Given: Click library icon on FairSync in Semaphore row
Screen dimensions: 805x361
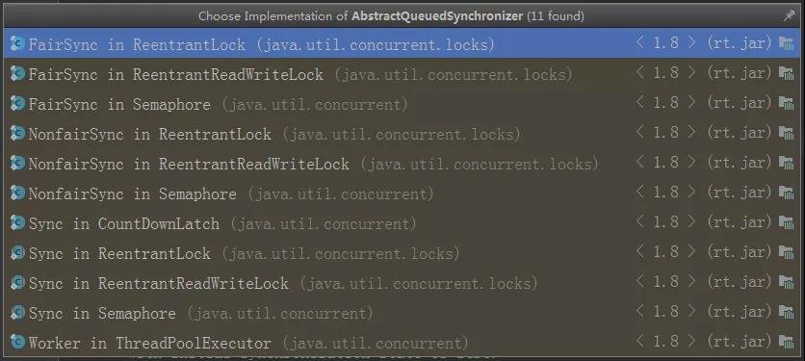Looking at the screenshot, I should (x=786, y=103).
